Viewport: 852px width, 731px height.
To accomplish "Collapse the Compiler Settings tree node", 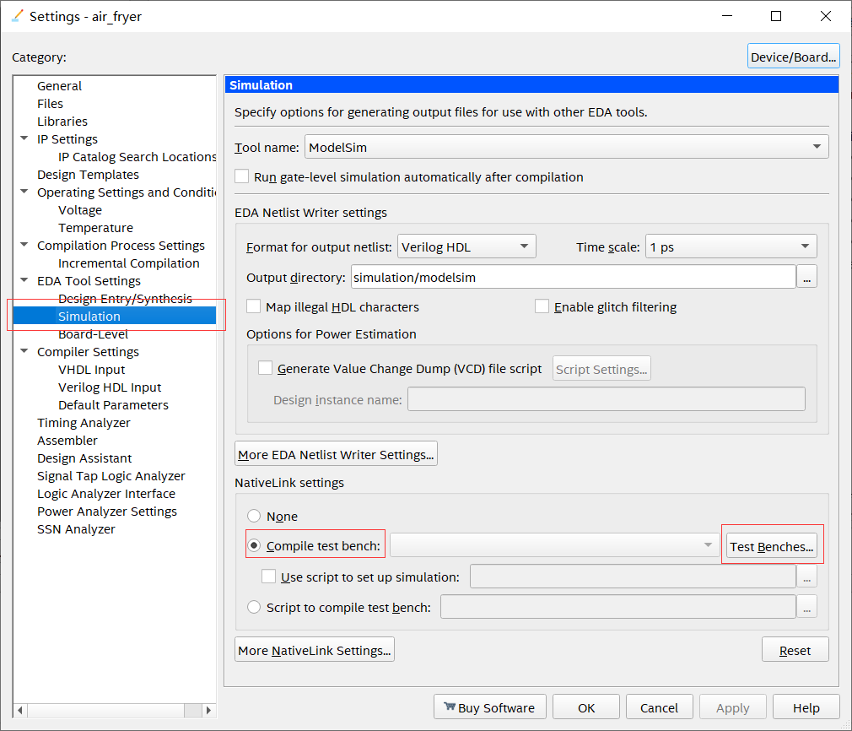I will [x=24, y=352].
